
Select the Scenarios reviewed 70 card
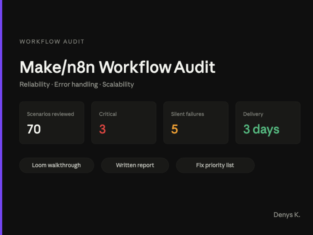[52, 123]
